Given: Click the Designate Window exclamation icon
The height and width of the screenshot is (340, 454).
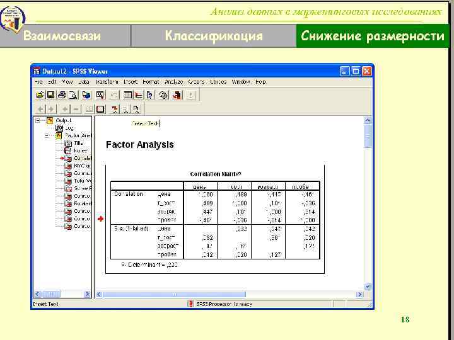Looking at the screenshot, I should point(190,95).
